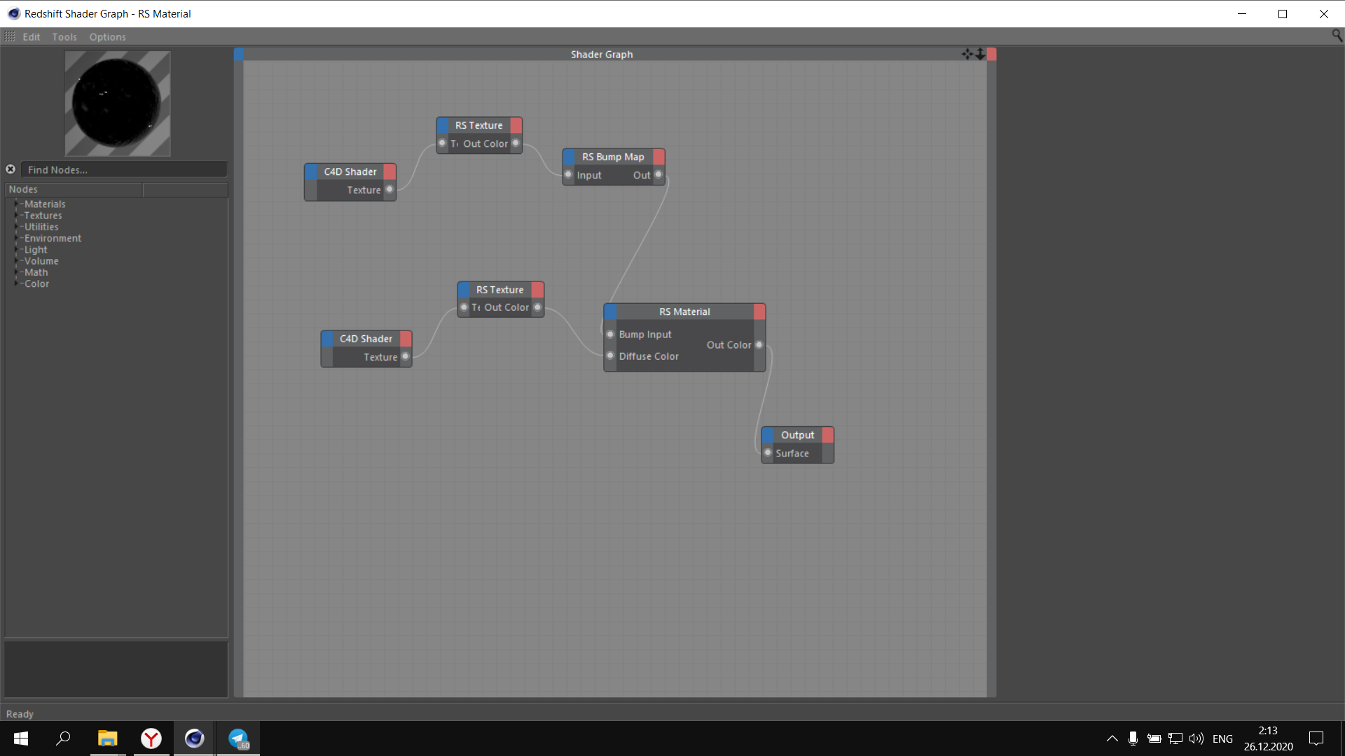
Task: Open outputs menu via RS Material red square
Action: (759, 311)
